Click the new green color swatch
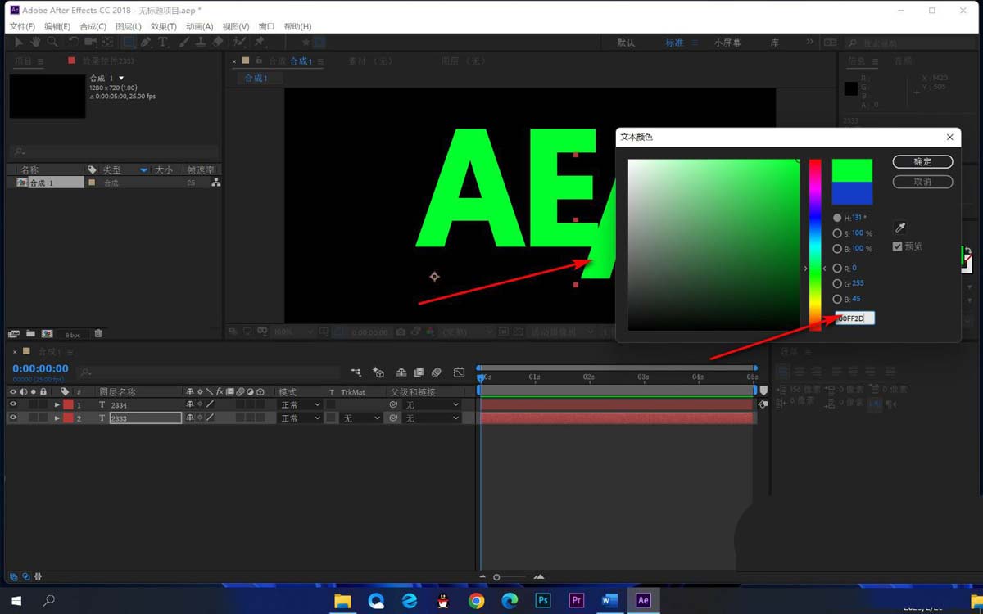The image size is (983, 614). tap(852, 170)
